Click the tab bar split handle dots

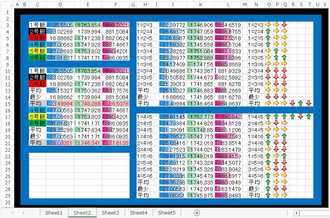click(x=287, y=213)
